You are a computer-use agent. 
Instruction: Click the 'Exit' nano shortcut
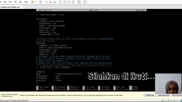[x=40, y=89]
